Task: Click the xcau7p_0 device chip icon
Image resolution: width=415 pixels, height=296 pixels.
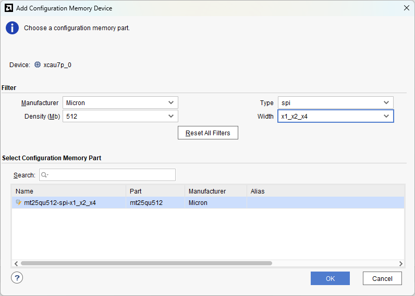Action: 38,65
